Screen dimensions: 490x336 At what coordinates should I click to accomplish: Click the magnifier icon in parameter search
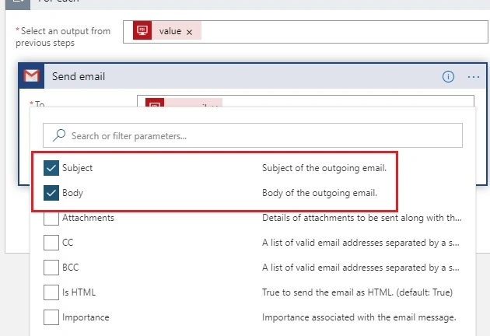(59, 135)
